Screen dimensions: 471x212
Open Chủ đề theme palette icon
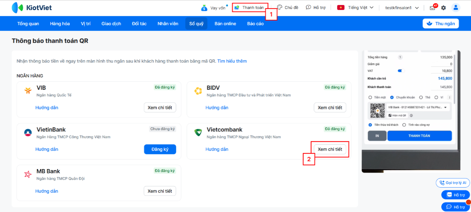280,7
